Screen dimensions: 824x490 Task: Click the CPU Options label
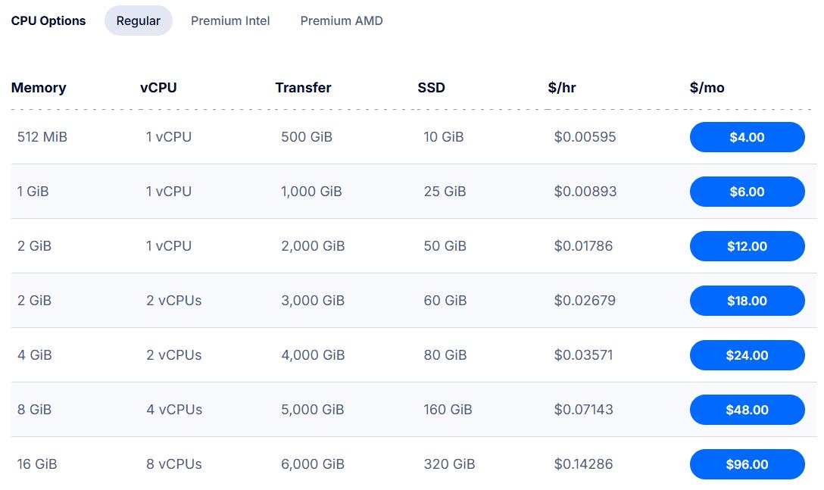click(48, 20)
